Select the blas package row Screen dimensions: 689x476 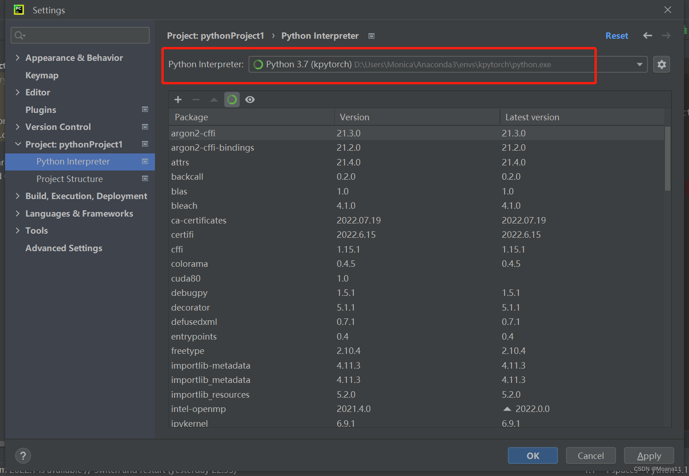(417, 191)
